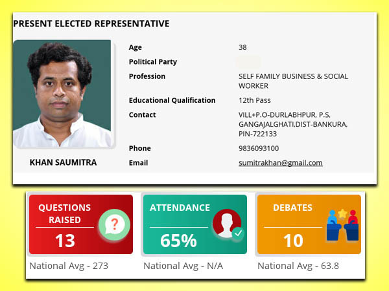
Task: Click the PIN-722133 contact address line
Action: (257, 134)
